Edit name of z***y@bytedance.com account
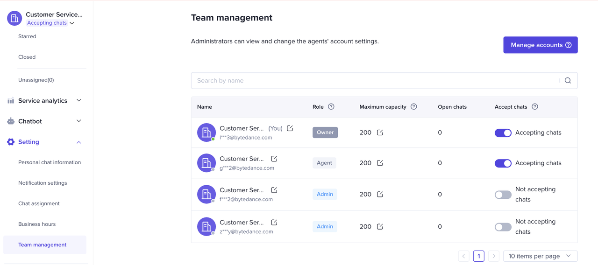Screen dimensions: 598x265 tap(274, 223)
